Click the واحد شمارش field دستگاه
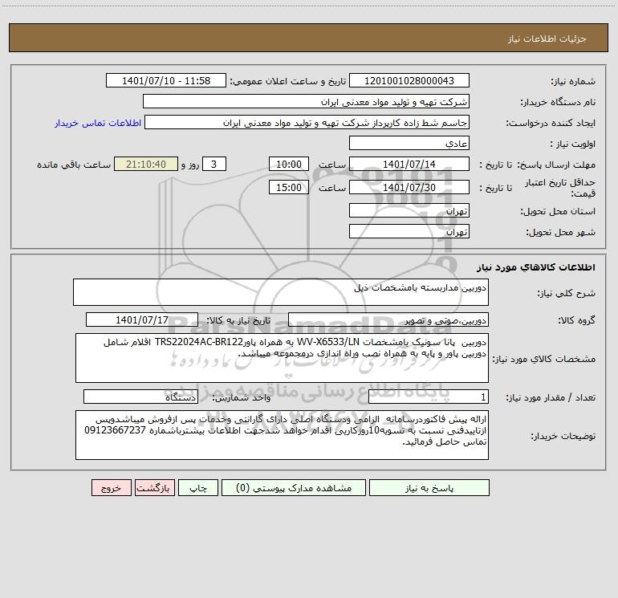 pos(140,397)
